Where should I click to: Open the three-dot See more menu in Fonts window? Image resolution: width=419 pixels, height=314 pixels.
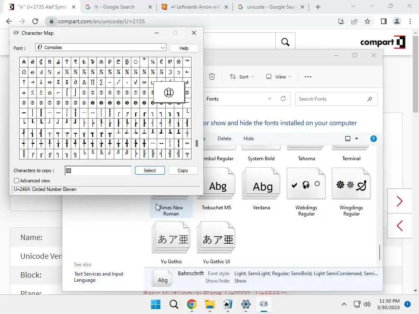pos(308,76)
